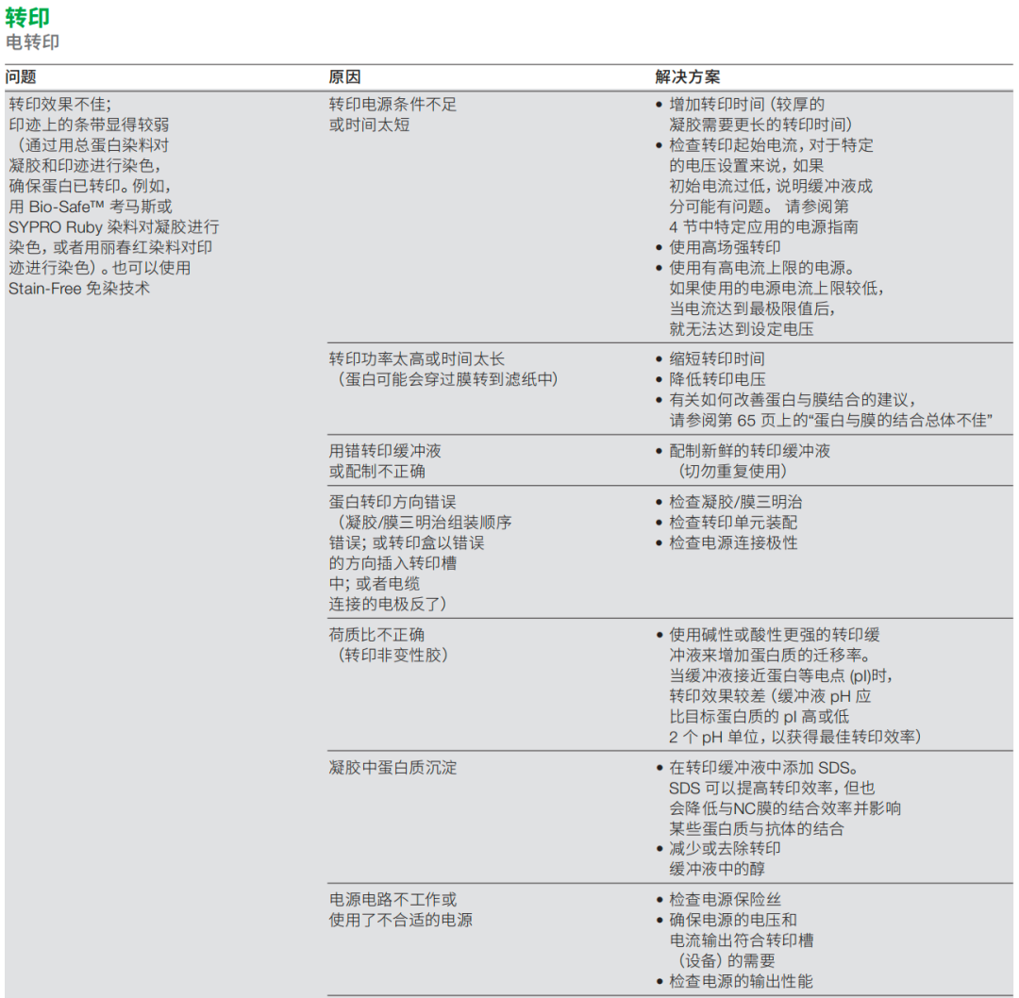Screen dimensions: 1019x998
Task: Click the solution 检查凝胶/膜三明治
Action: pyautogui.click(x=736, y=502)
